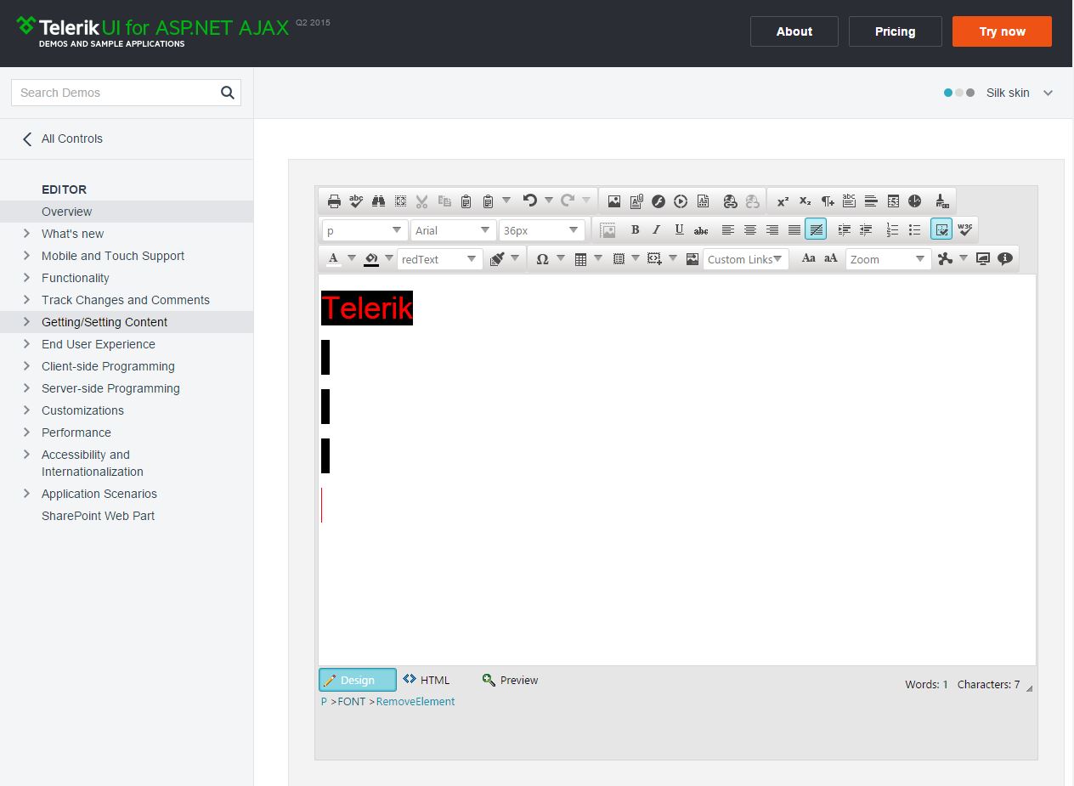Click the RemoveElement link in path
1074x786 pixels.
click(415, 701)
